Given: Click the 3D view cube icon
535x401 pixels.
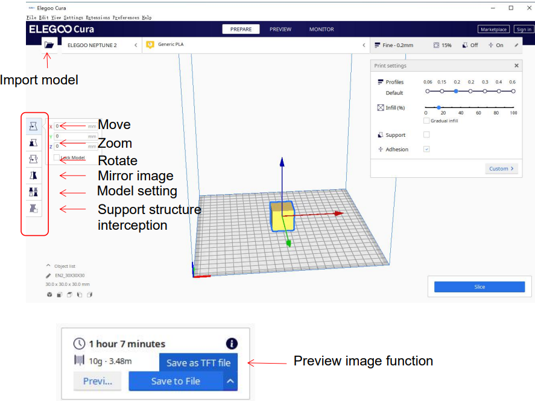Looking at the screenshot, I should coord(49,295).
